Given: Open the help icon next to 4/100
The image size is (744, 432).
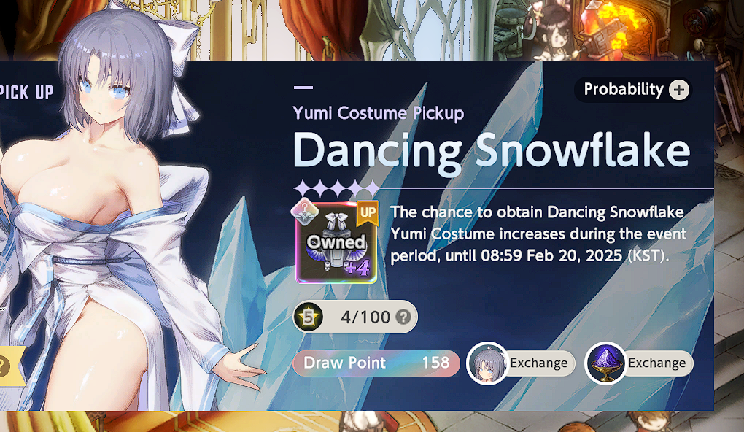Looking at the screenshot, I should click(403, 317).
